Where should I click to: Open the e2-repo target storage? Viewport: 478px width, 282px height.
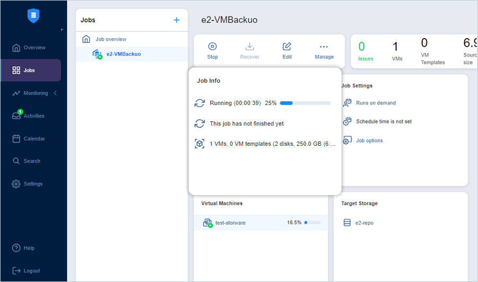coord(364,223)
